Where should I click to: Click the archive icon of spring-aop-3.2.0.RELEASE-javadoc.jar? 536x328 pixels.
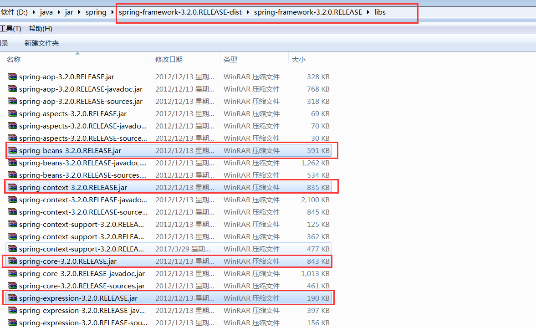tap(12, 88)
